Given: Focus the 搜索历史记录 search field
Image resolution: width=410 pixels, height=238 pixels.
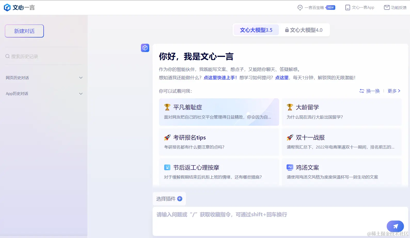Looking at the screenshot, I should click(x=43, y=56).
